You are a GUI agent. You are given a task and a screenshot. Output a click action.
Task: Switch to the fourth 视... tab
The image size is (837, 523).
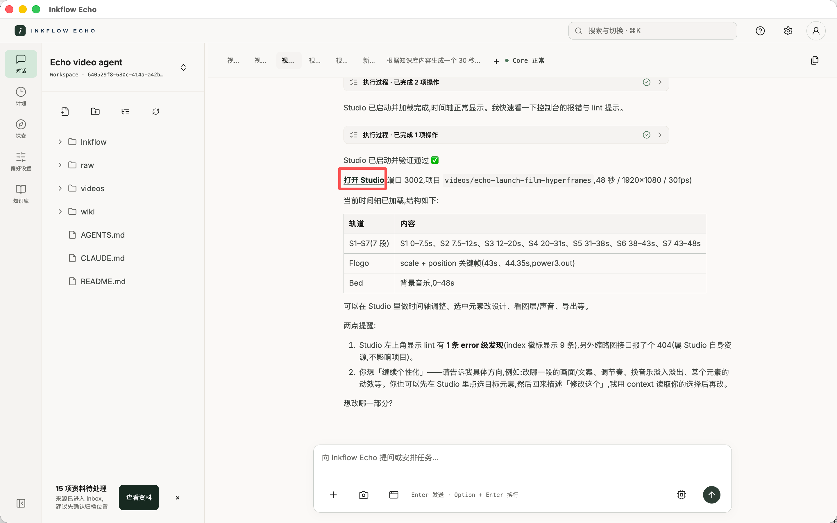315,60
